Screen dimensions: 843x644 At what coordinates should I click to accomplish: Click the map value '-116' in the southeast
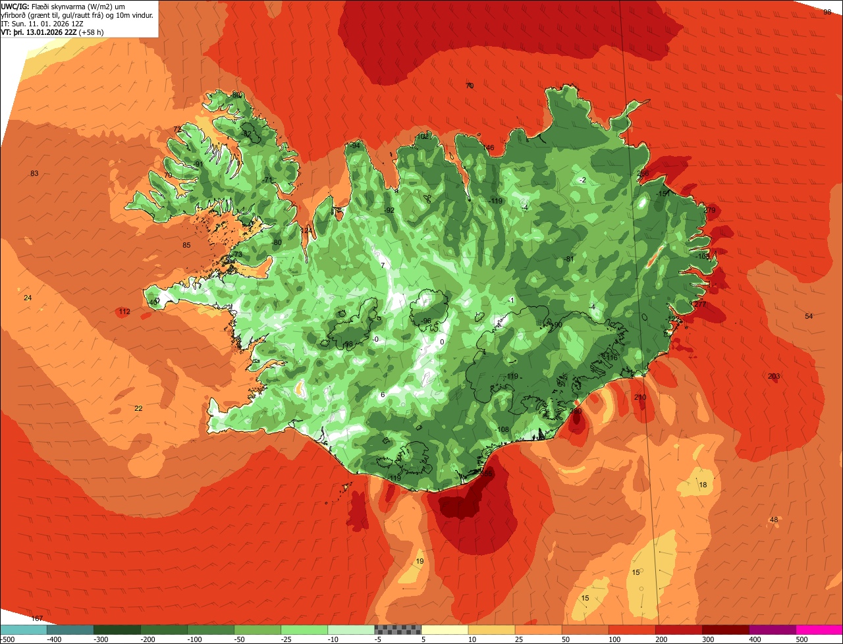(x=611, y=358)
